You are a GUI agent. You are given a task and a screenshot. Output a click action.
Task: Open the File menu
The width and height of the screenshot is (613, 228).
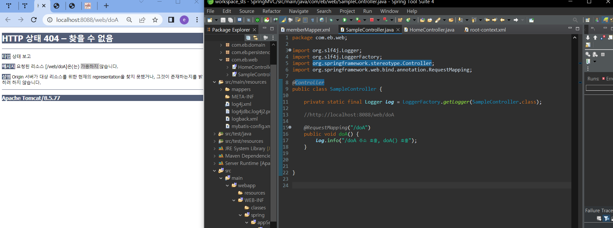[x=210, y=11]
